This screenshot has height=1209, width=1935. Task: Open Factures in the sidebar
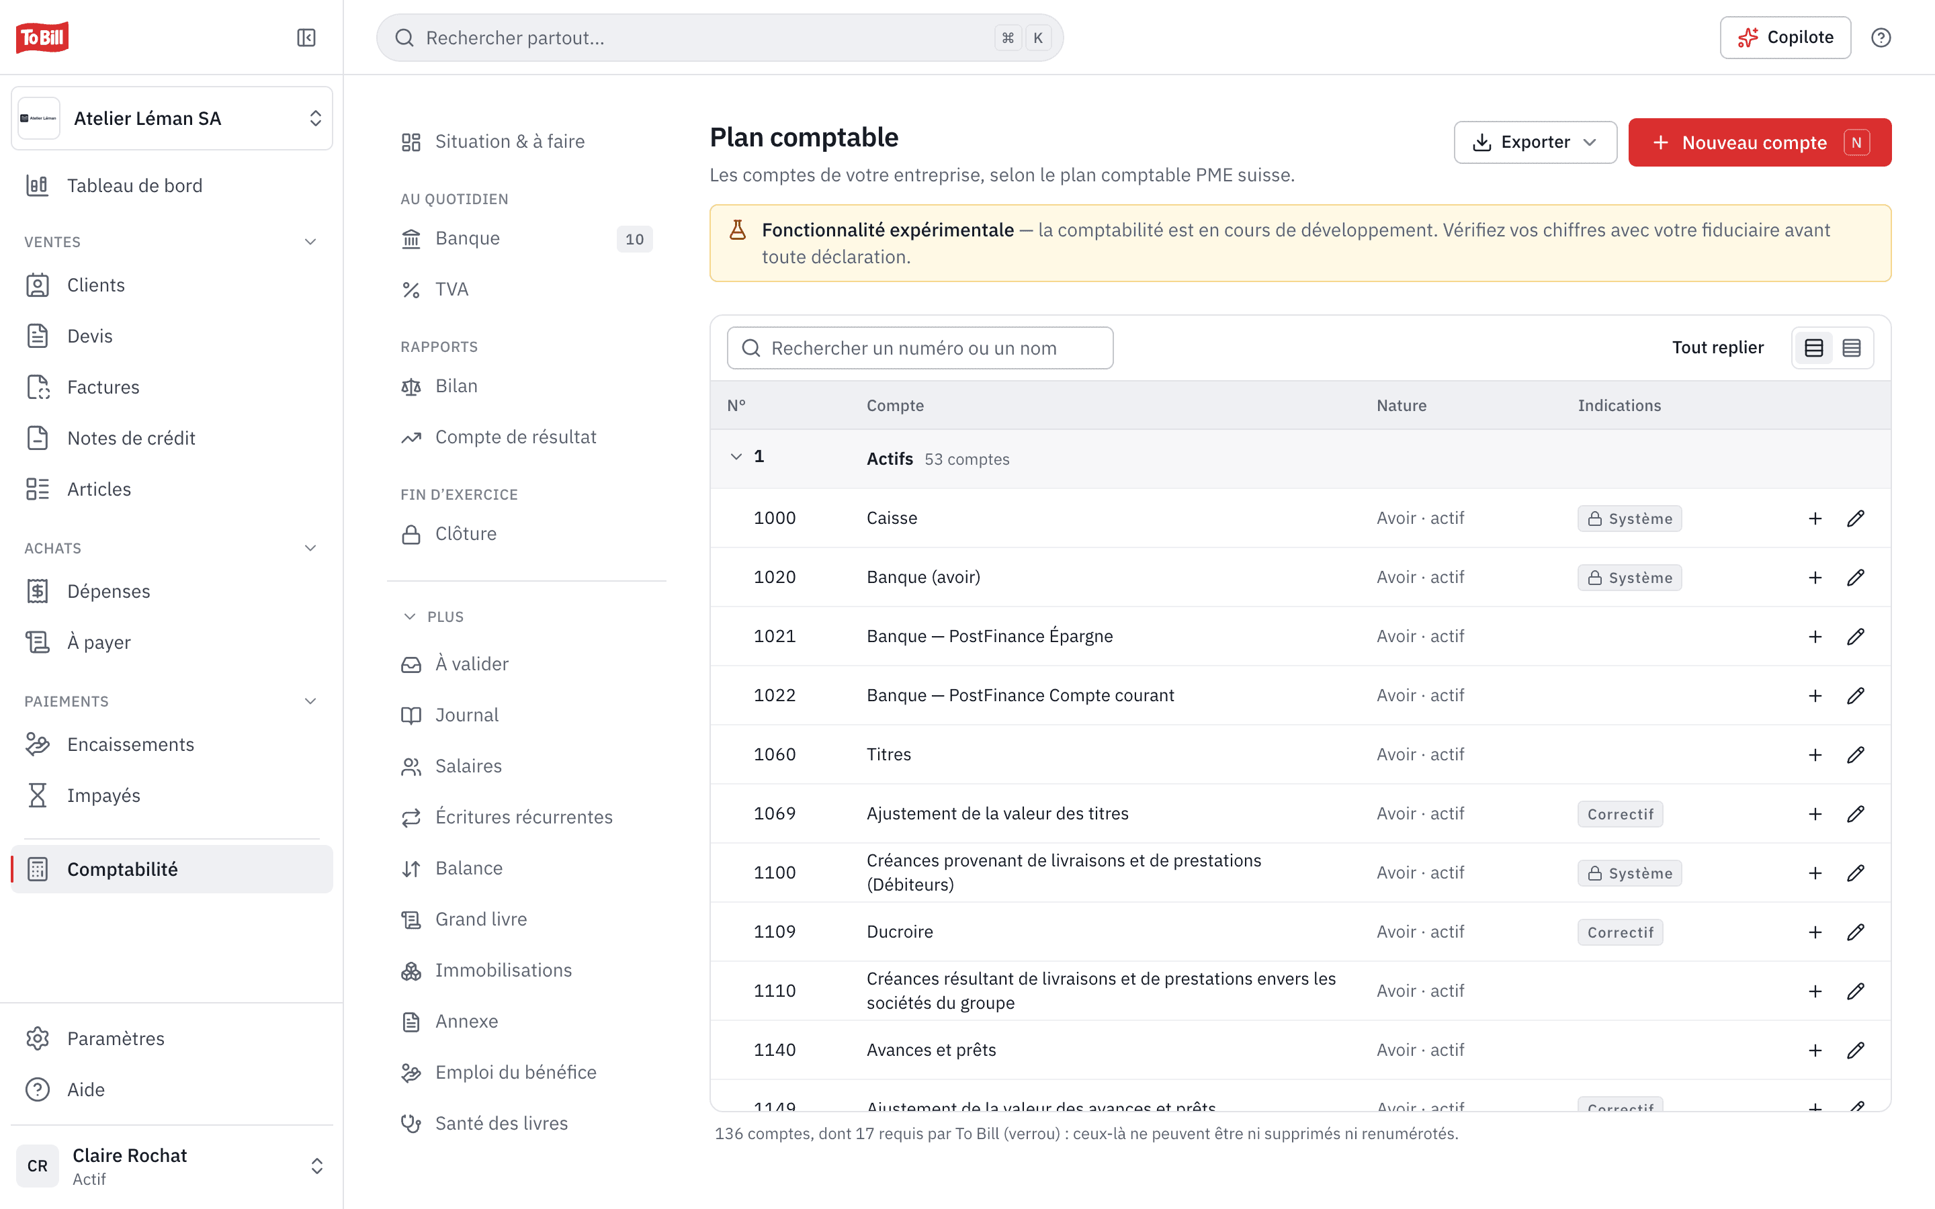click(x=172, y=387)
